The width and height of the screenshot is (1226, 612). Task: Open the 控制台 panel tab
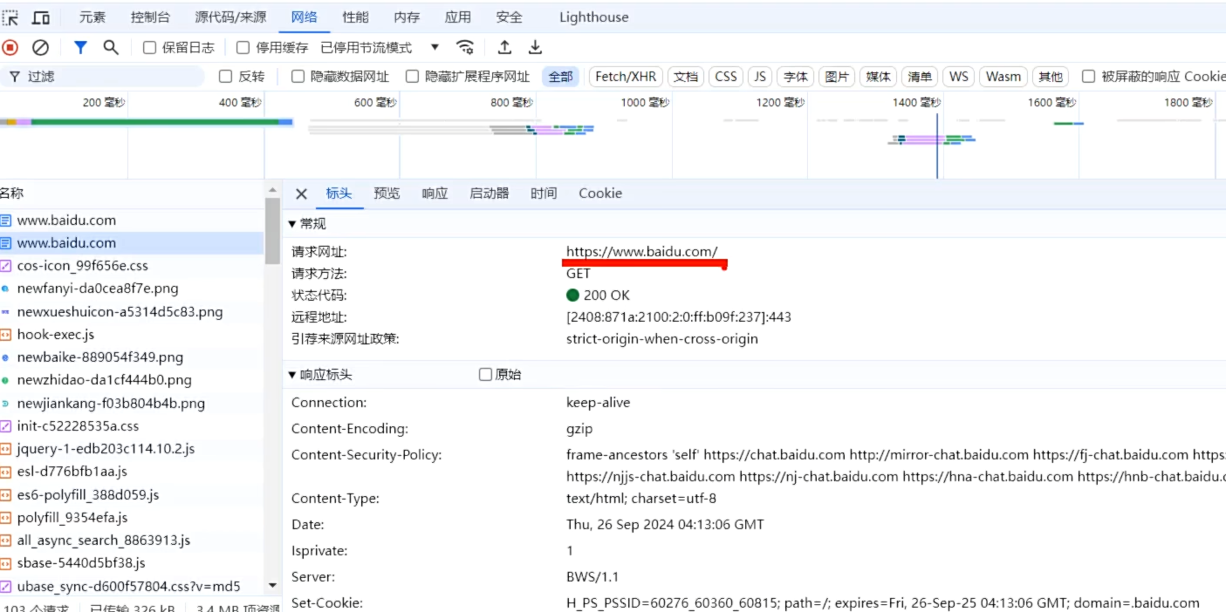pos(150,17)
